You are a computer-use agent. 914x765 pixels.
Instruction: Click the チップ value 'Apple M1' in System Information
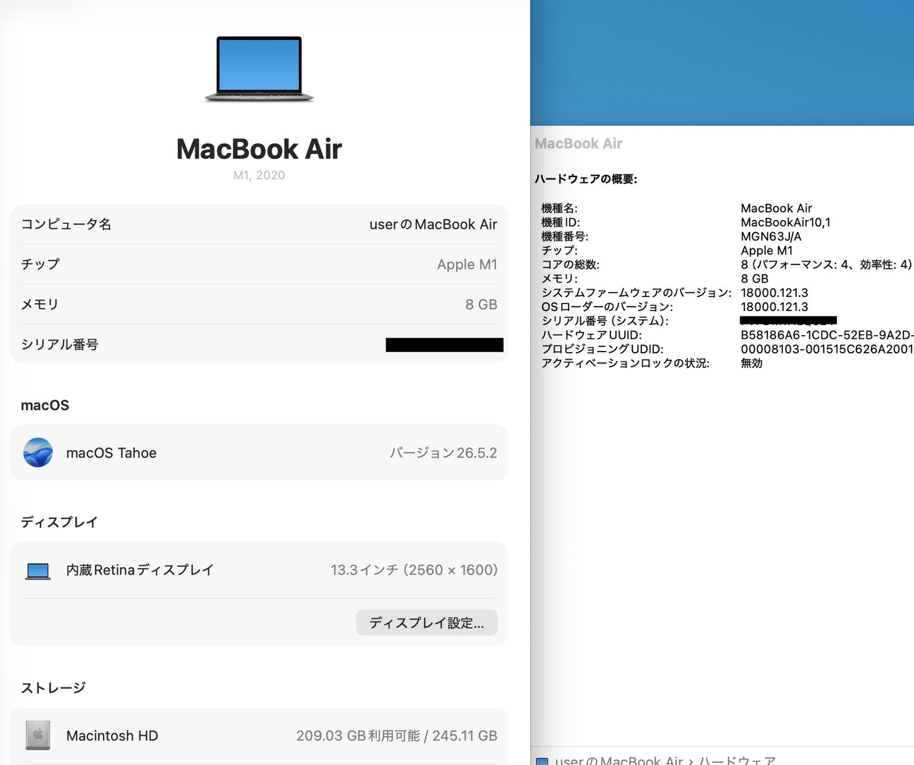[767, 250]
